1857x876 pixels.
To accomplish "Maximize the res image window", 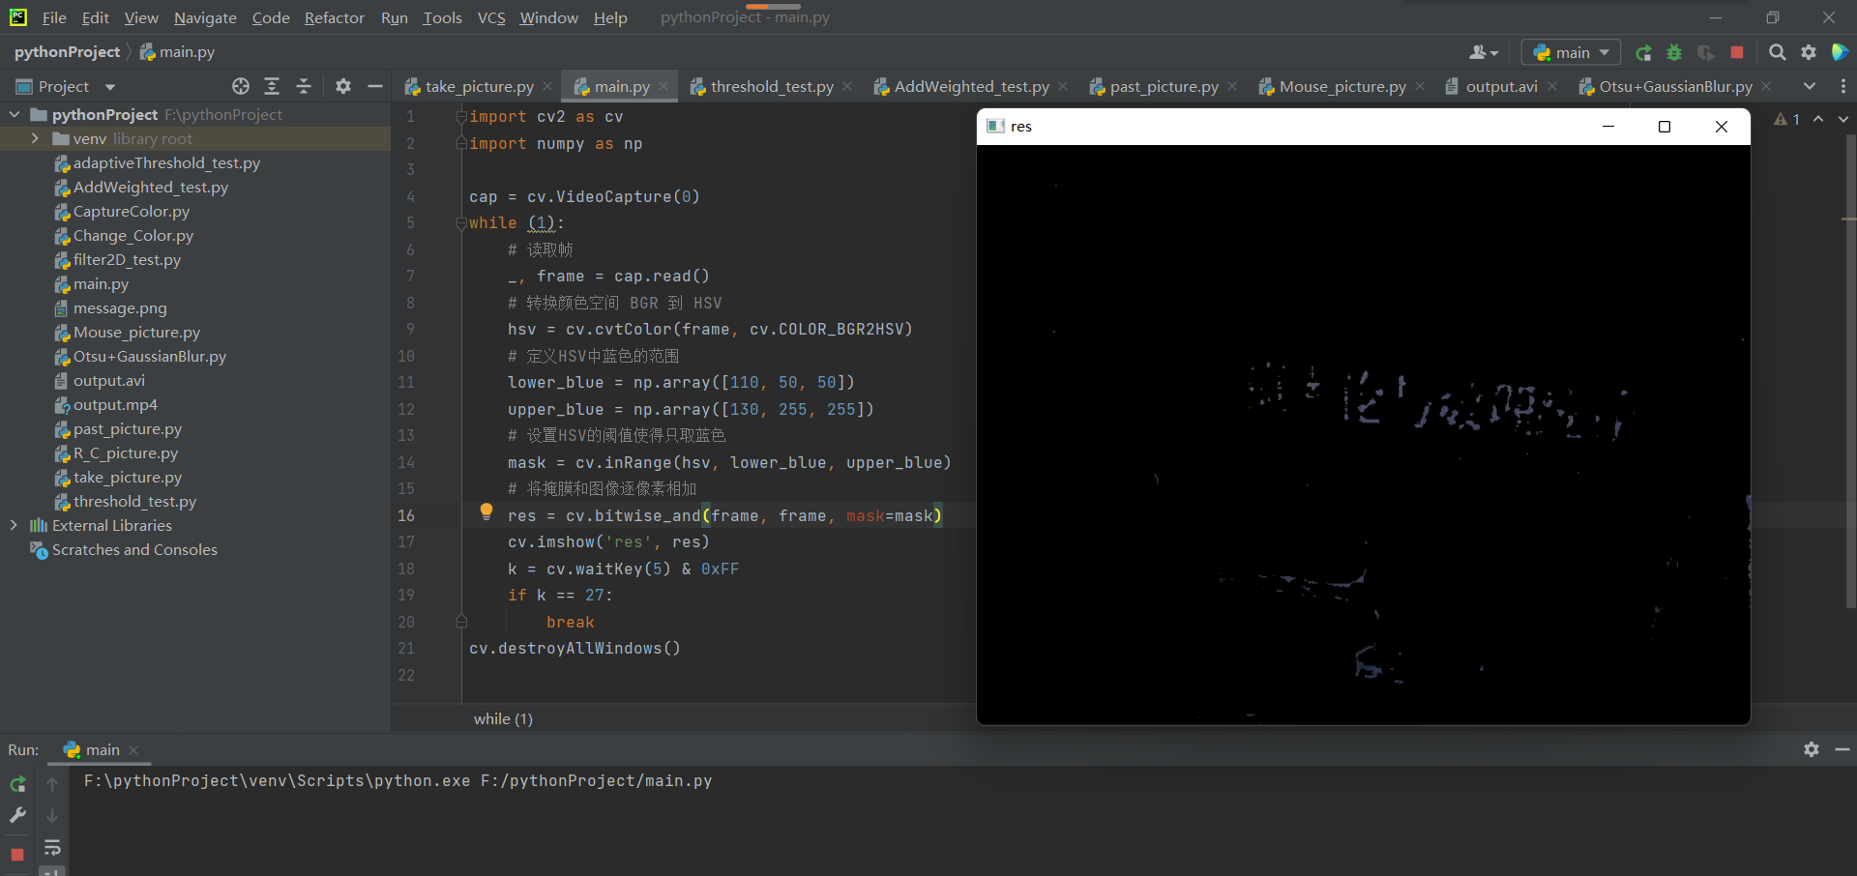I will (1665, 127).
